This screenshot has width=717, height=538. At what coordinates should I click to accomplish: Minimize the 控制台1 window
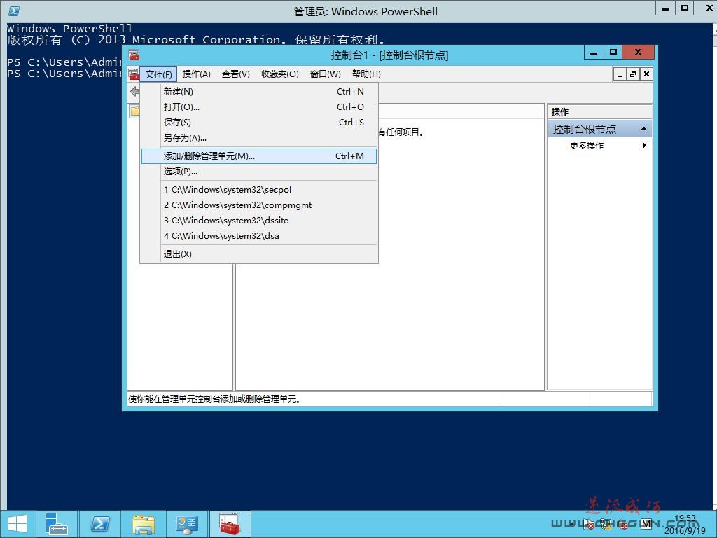click(x=594, y=52)
